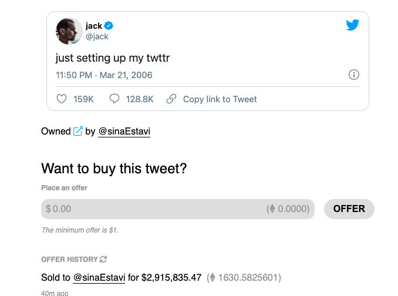Viewport: 398px width, 296px height.
Task: Open the tweet info circle icon
Action: [x=353, y=75]
